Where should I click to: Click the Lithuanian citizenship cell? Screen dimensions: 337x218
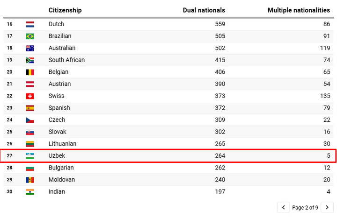coord(62,144)
